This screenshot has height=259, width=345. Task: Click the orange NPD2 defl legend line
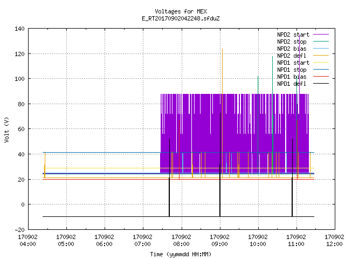(321, 55)
